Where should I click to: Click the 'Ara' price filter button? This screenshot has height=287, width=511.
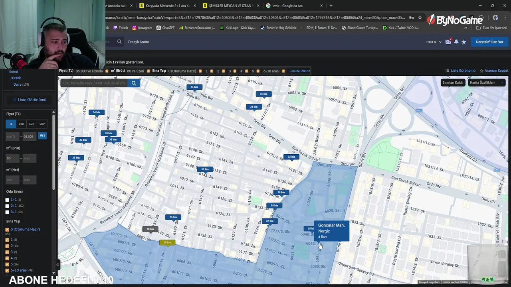pyautogui.click(x=42, y=136)
